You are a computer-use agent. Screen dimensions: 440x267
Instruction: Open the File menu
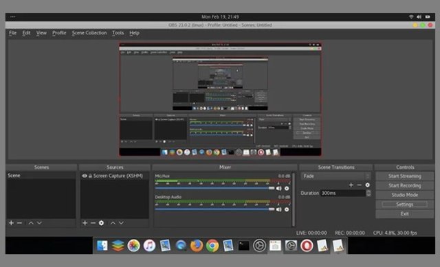[x=12, y=33]
